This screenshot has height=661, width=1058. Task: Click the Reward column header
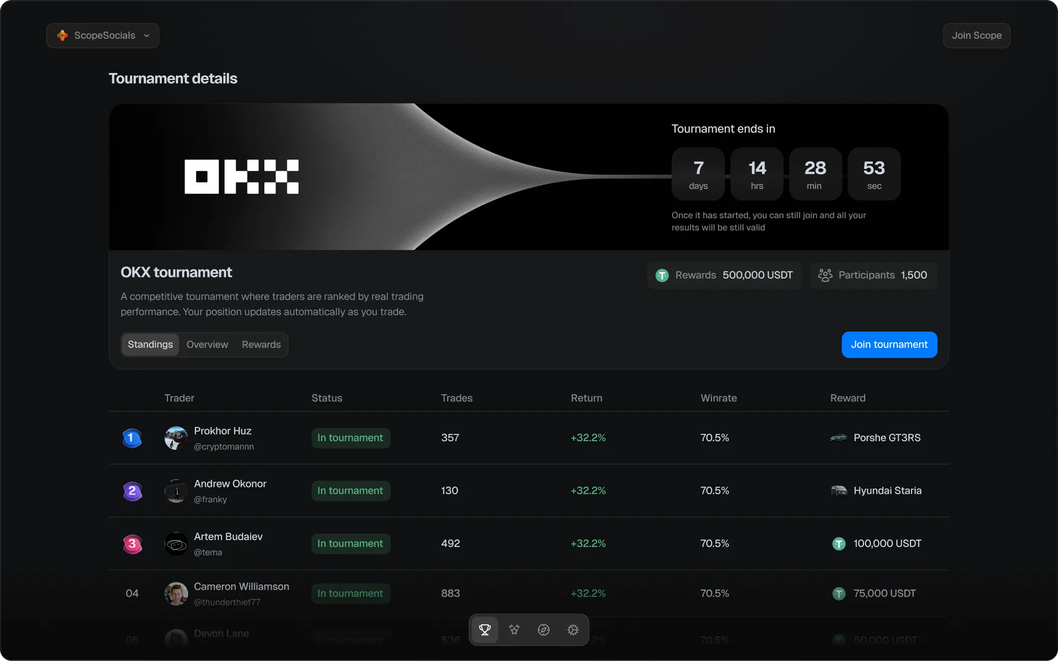tap(848, 398)
